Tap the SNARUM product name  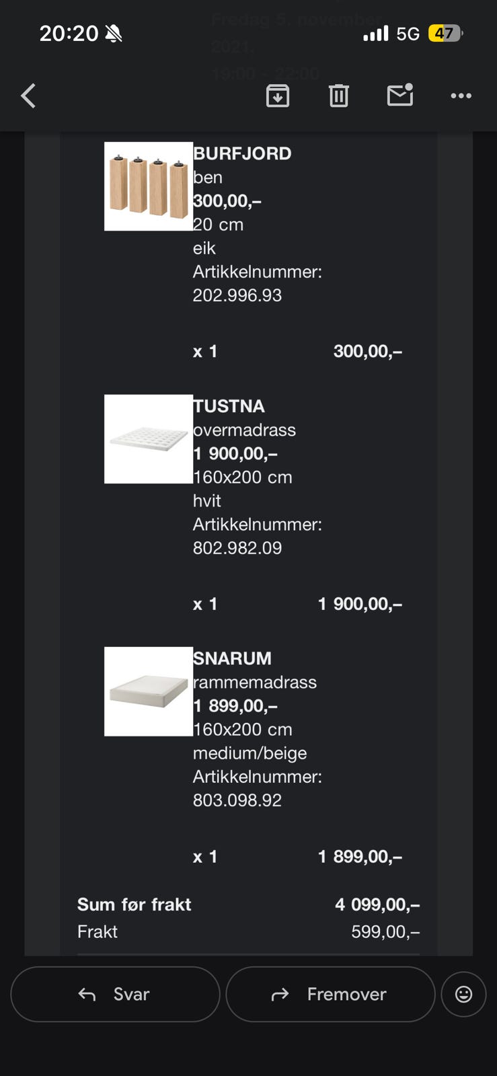232,658
